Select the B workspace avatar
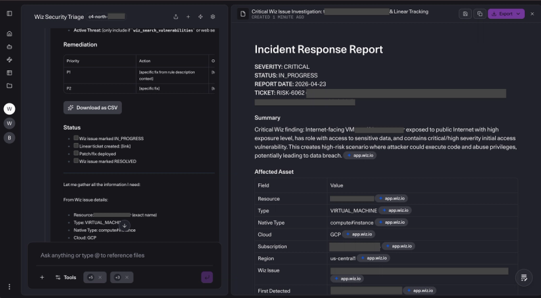 (9, 138)
